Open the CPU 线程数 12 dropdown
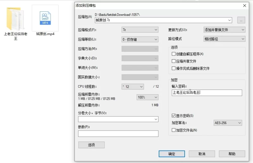253x163 pixels. [x=133, y=87]
